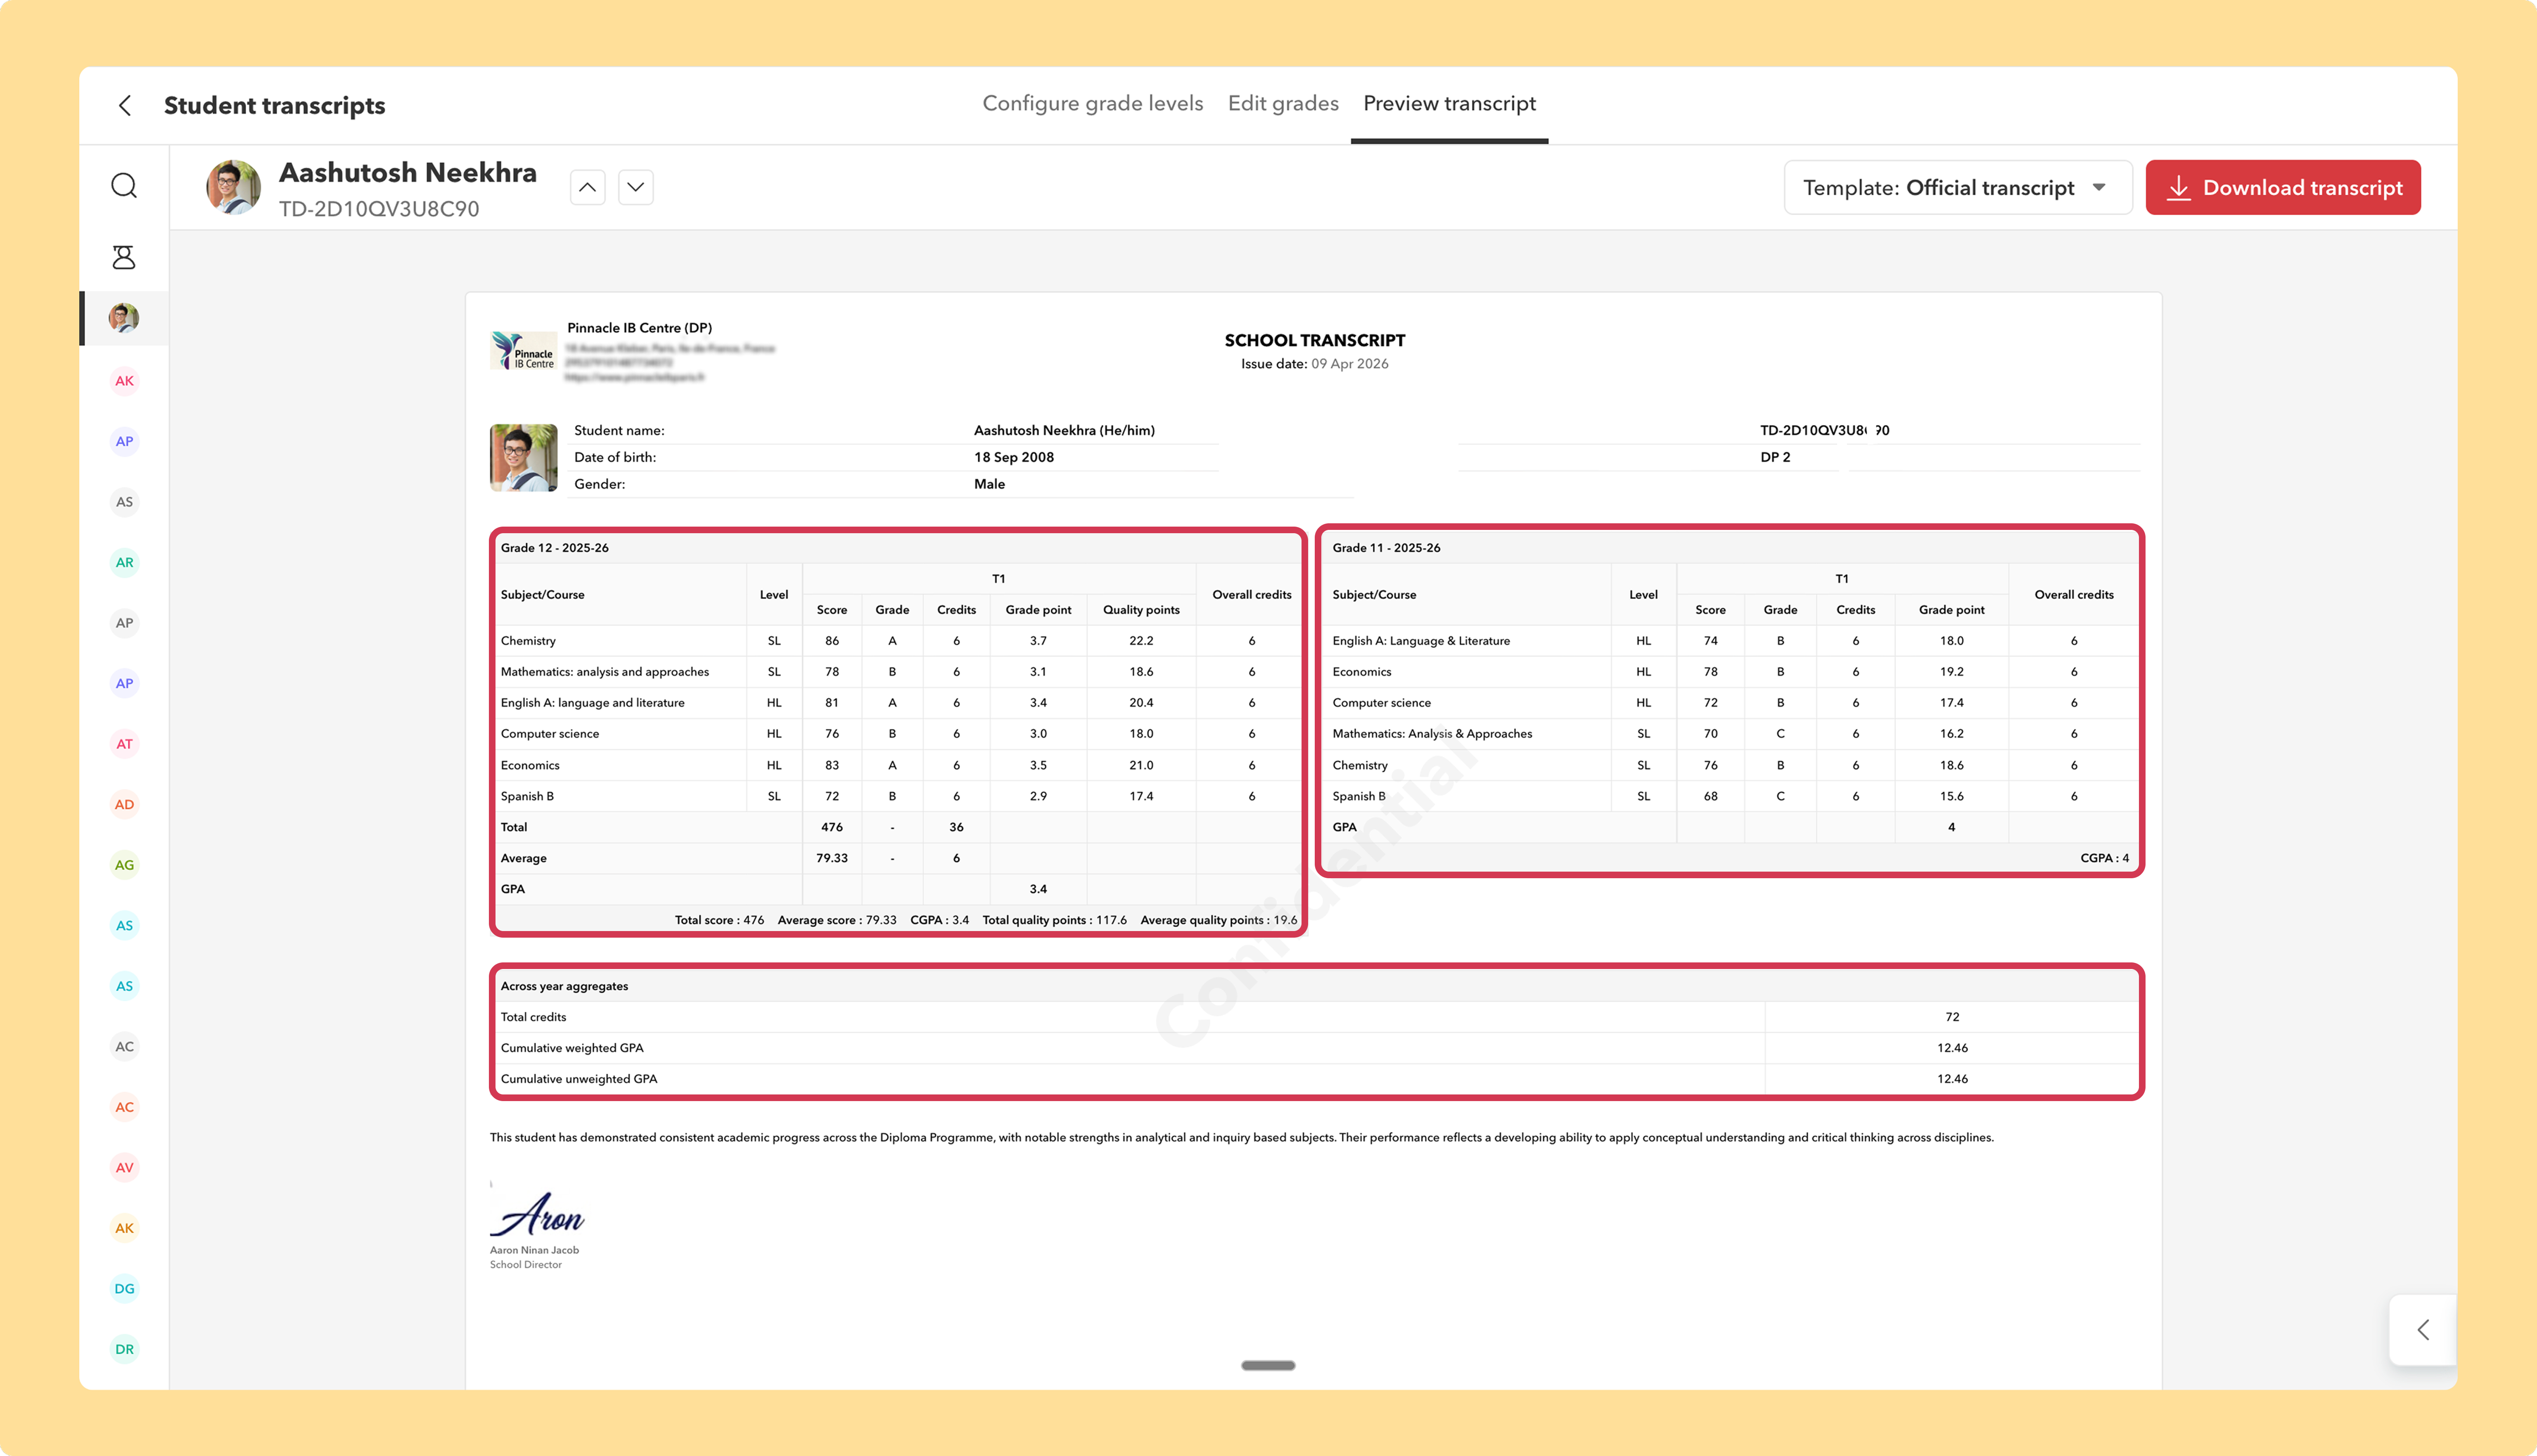Click Aashutosh Neekhra's header profile photo
The height and width of the screenshot is (1456, 2537).
tap(233, 187)
